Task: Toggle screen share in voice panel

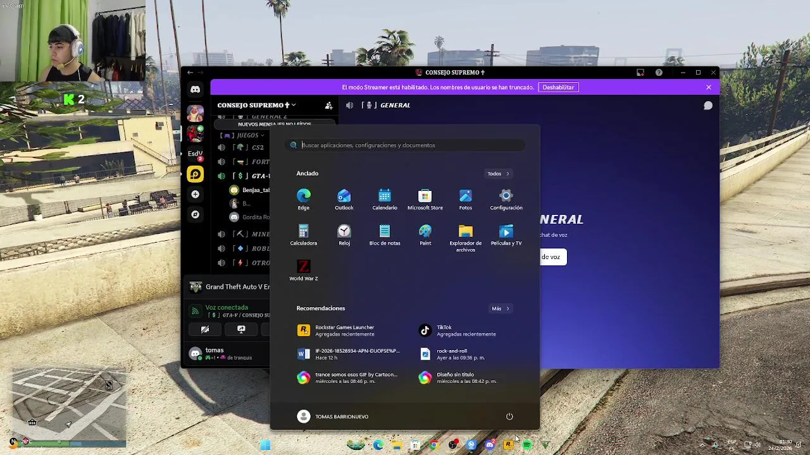Action: tap(241, 329)
